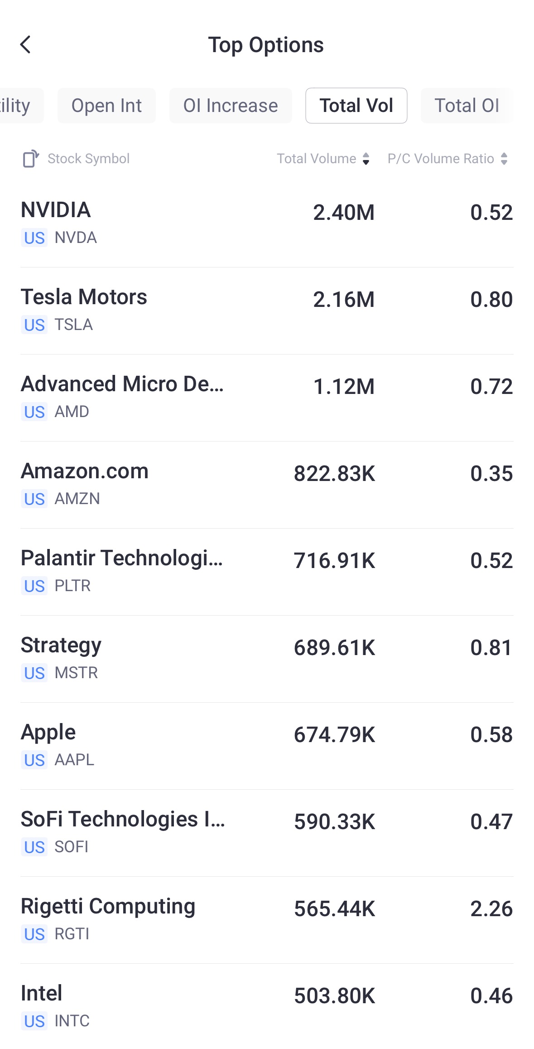Open the Total OI tab
Viewport: 534px width, 1049px height.
(467, 106)
